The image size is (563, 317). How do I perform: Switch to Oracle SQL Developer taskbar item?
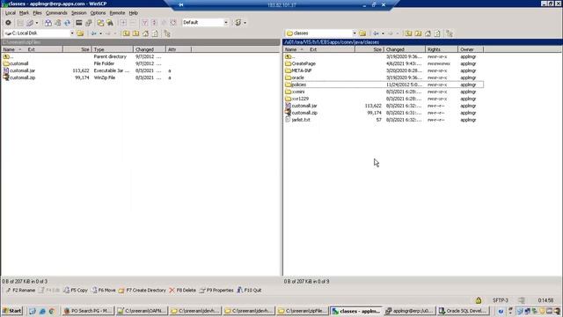(x=463, y=311)
